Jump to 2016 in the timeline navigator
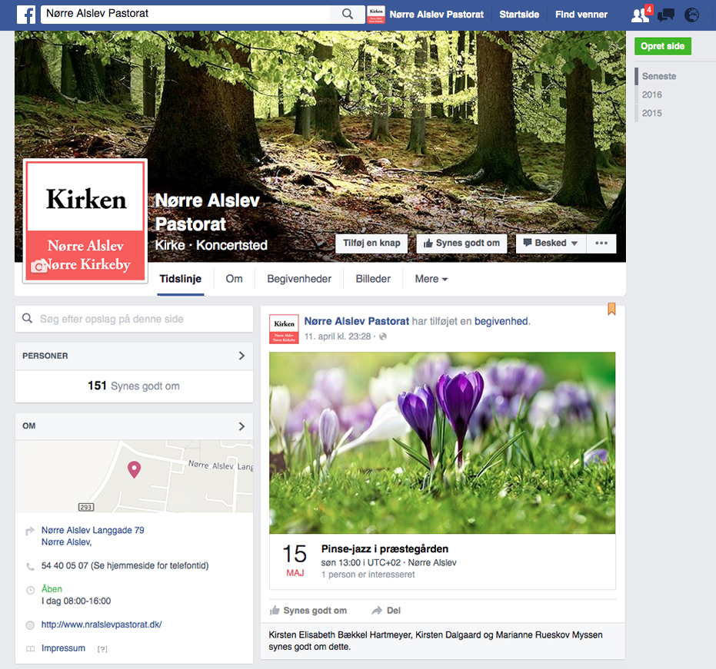Viewport: 716px width, 669px height. (651, 94)
